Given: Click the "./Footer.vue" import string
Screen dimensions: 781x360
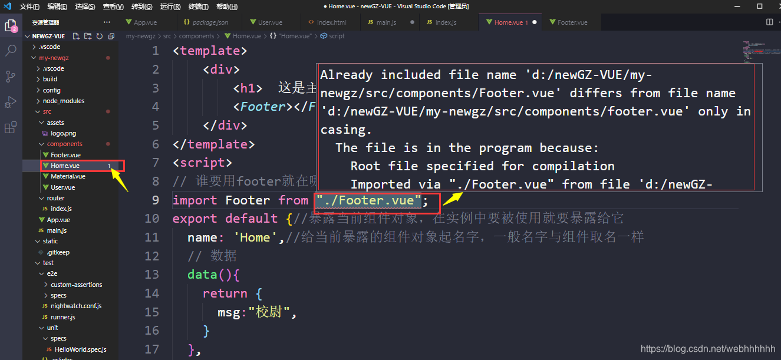Looking at the screenshot, I should (368, 200).
